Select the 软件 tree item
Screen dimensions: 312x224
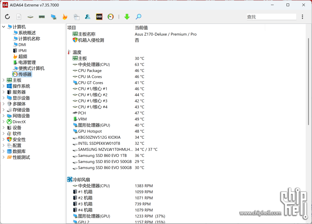(x=14, y=134)
